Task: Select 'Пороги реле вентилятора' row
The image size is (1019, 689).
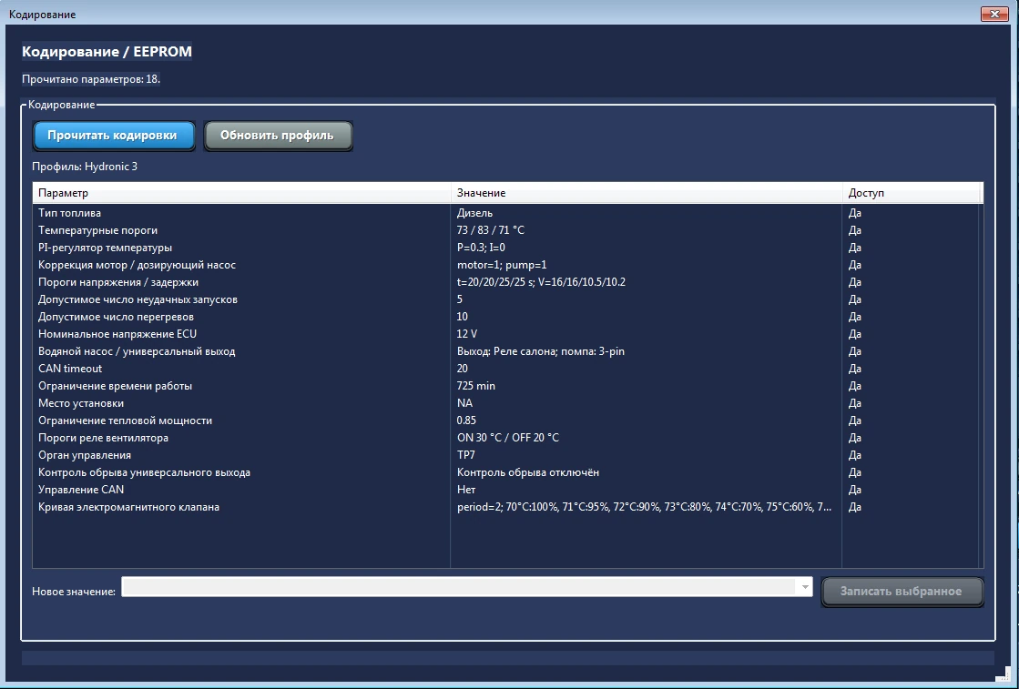Action: coord(505,438)
